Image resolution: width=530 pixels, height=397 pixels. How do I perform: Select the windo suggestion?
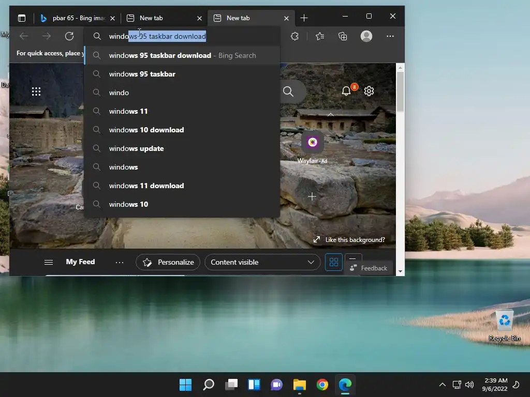point(182,93)
